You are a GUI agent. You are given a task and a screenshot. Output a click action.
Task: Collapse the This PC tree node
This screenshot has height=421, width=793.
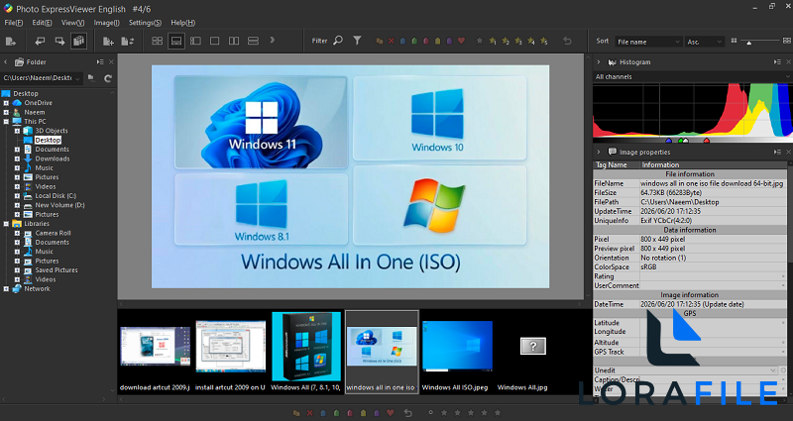[6, 121]
